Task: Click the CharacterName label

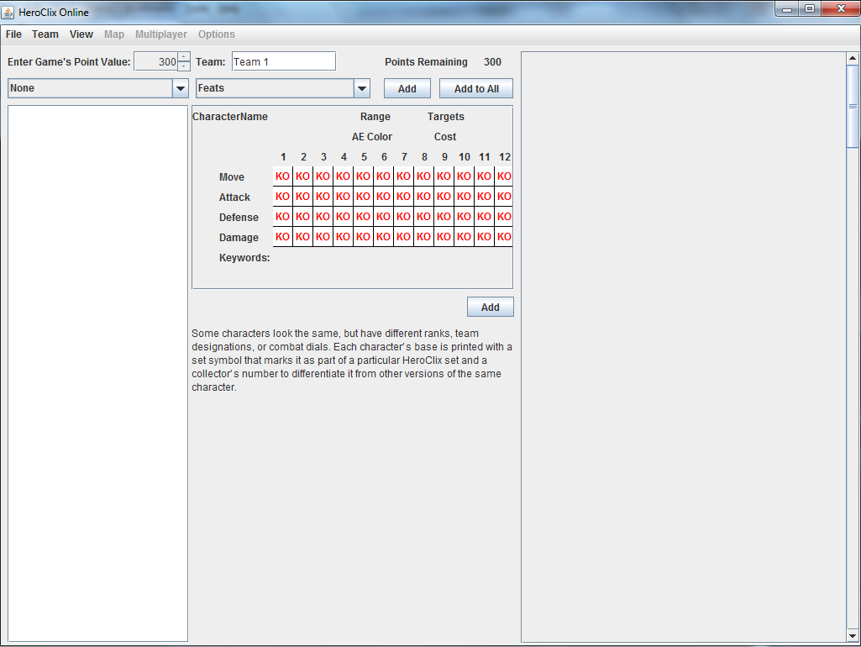Action: point(230,117)
